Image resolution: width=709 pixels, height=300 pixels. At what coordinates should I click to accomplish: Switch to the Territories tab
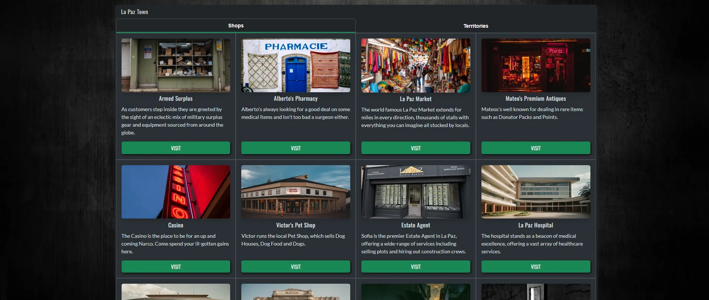pyautogui.click(x=476, y=26)
